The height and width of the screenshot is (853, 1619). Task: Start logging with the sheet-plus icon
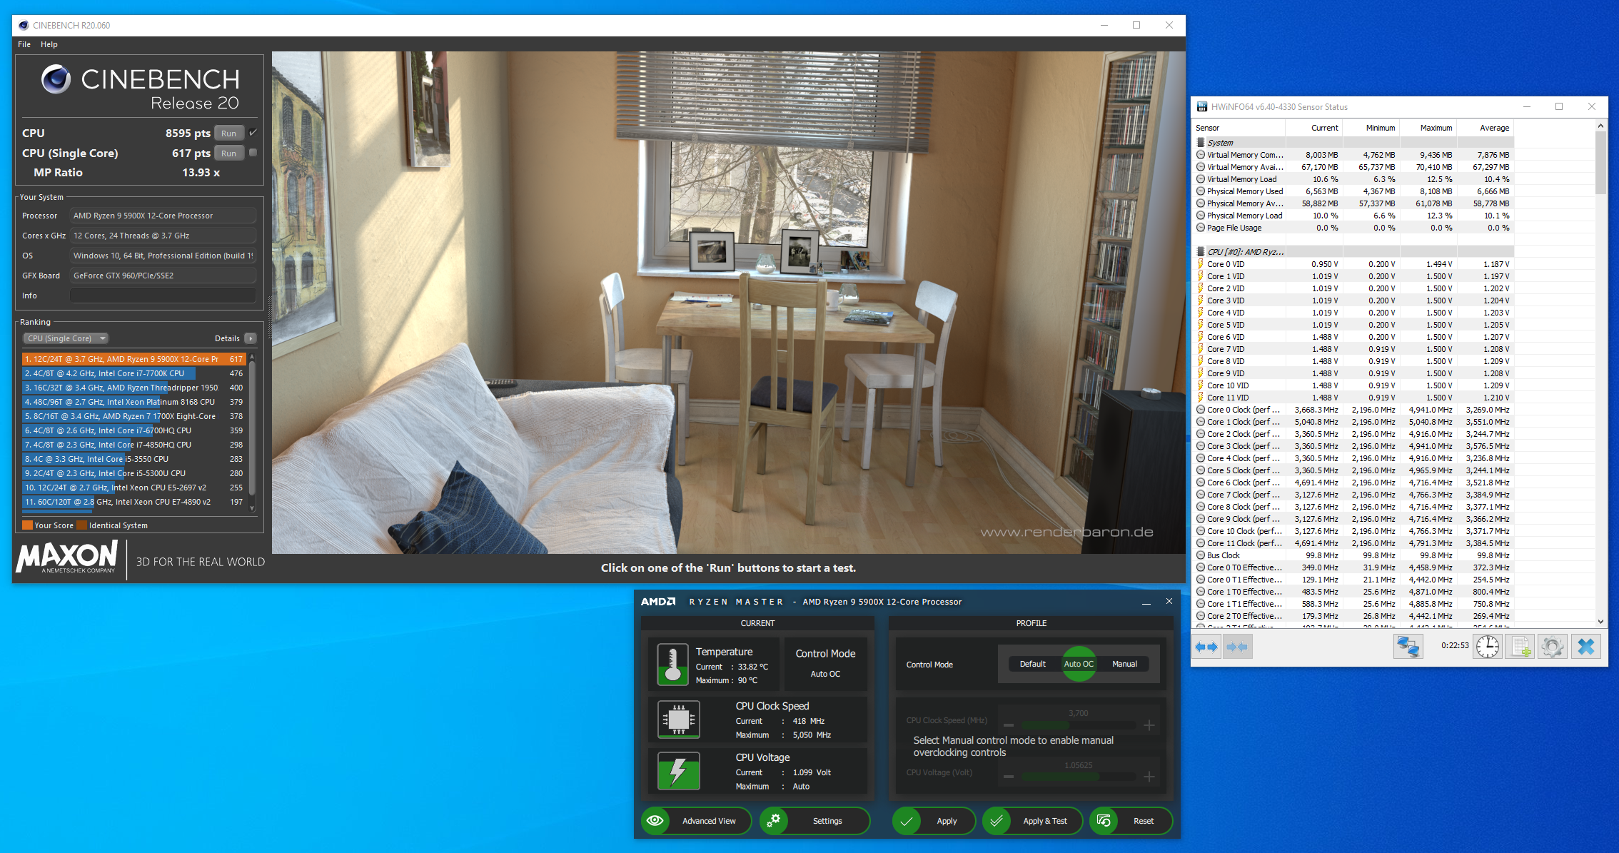pos(1520,647)
